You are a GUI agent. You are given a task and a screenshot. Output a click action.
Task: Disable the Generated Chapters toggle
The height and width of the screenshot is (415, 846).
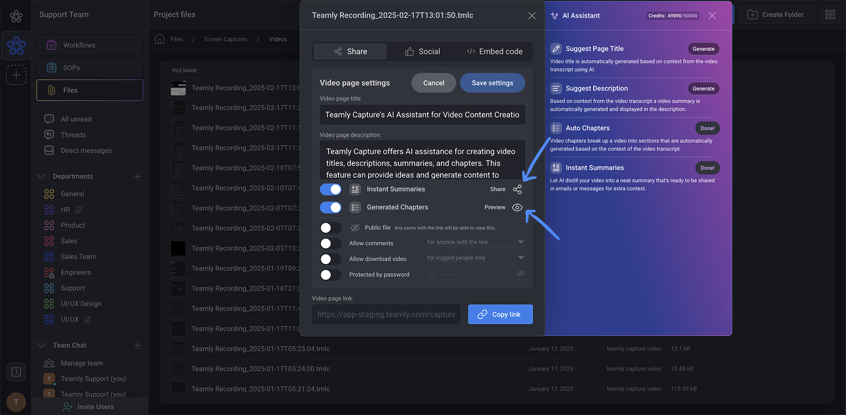331,207
